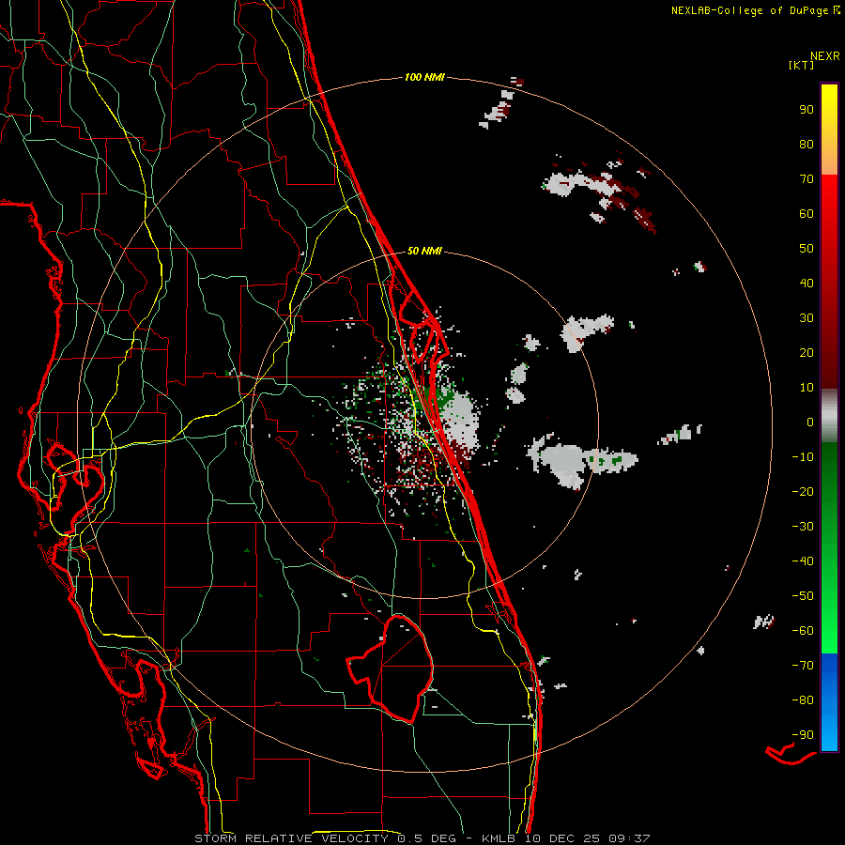Click the 50 NMI range ring label

click(424, 251)
